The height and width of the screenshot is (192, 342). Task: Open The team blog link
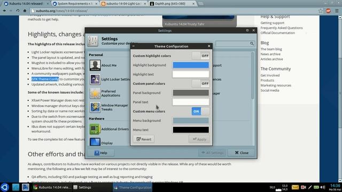coord(271,49)
